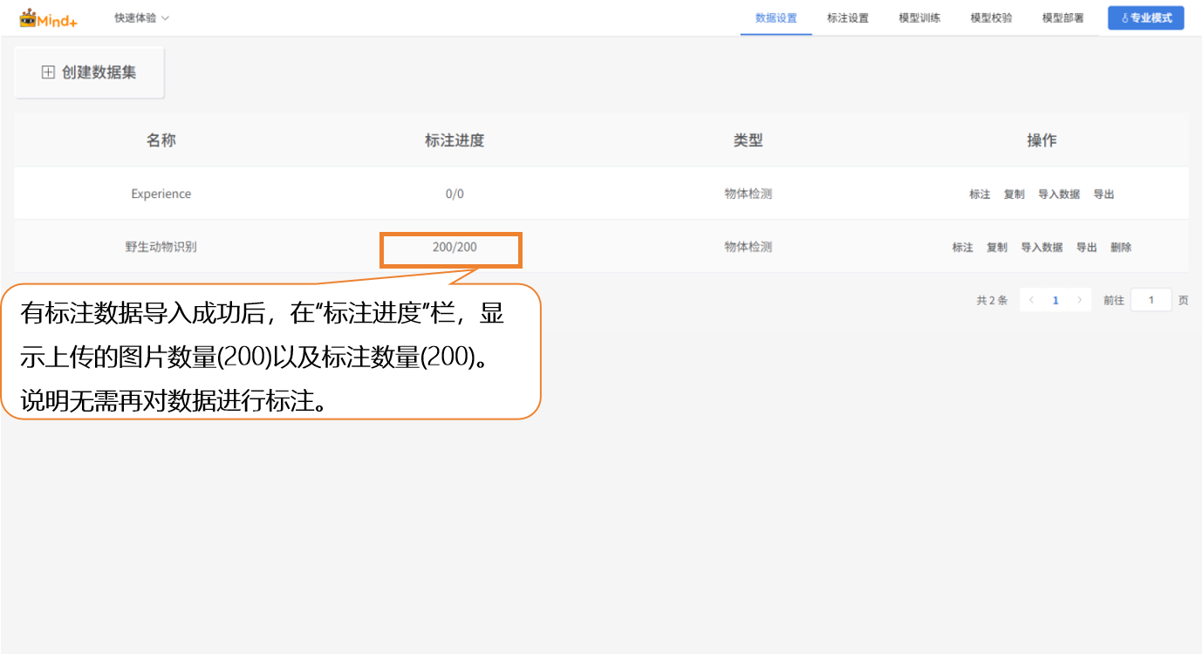Click the next page arrow in pagination
Image resolution: width=1203 pixels, height=654 pixels.
click(x=1079, y=300)
